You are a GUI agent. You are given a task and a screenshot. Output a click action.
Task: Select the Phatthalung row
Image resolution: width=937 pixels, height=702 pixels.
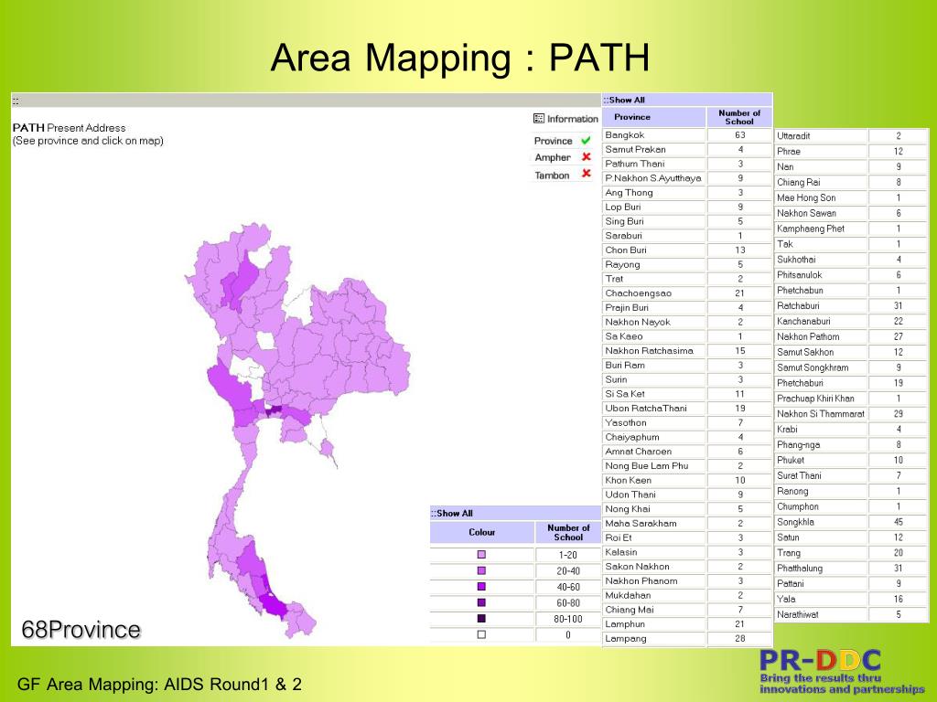(851, 569)
